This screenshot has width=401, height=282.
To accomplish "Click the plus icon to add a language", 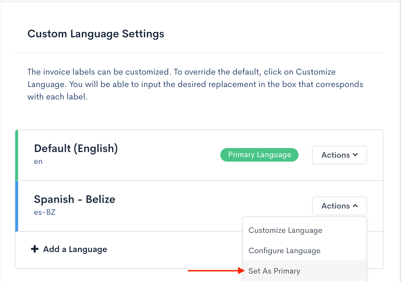I will coord(34,249).
